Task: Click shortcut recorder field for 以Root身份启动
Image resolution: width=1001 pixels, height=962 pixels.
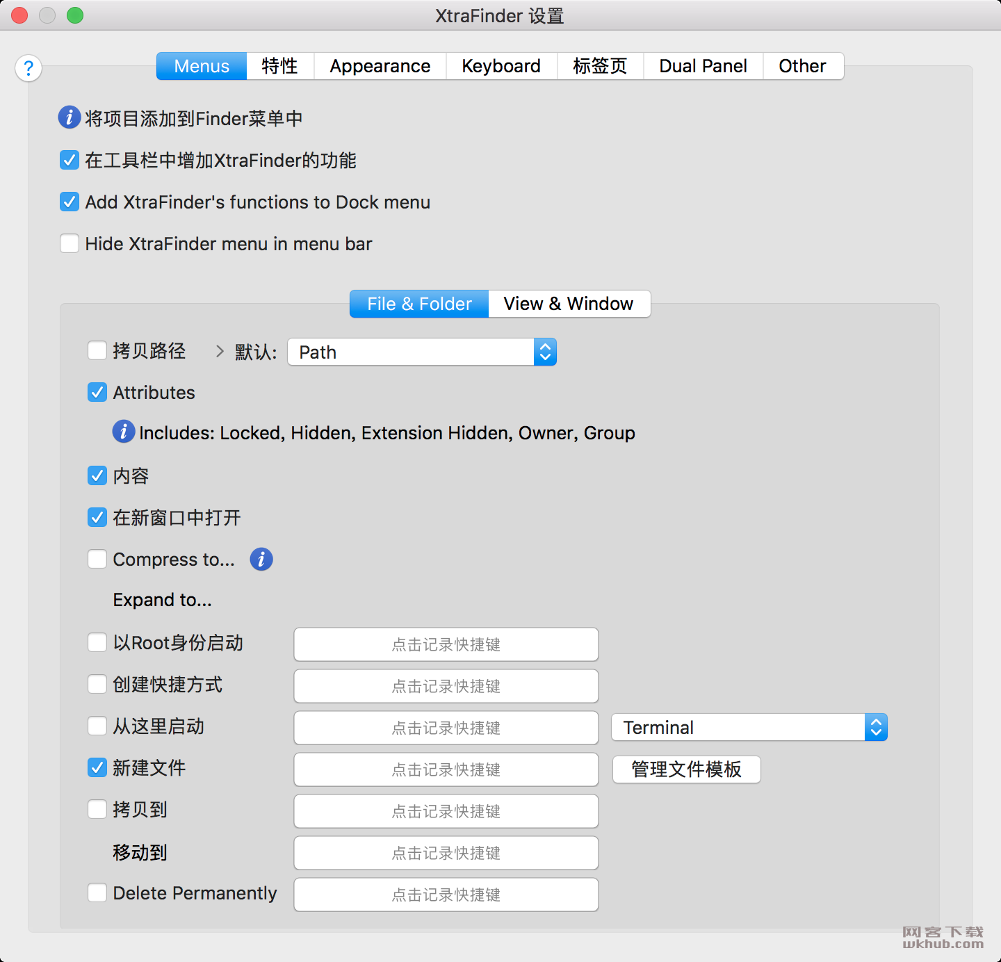Action: (x=446, y=644)
